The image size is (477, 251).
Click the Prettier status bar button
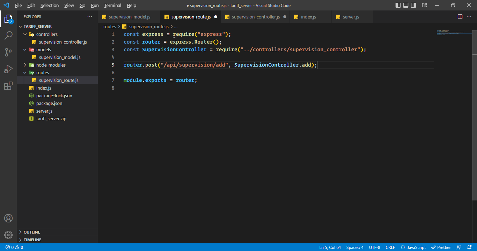click(x=441, y=247)
